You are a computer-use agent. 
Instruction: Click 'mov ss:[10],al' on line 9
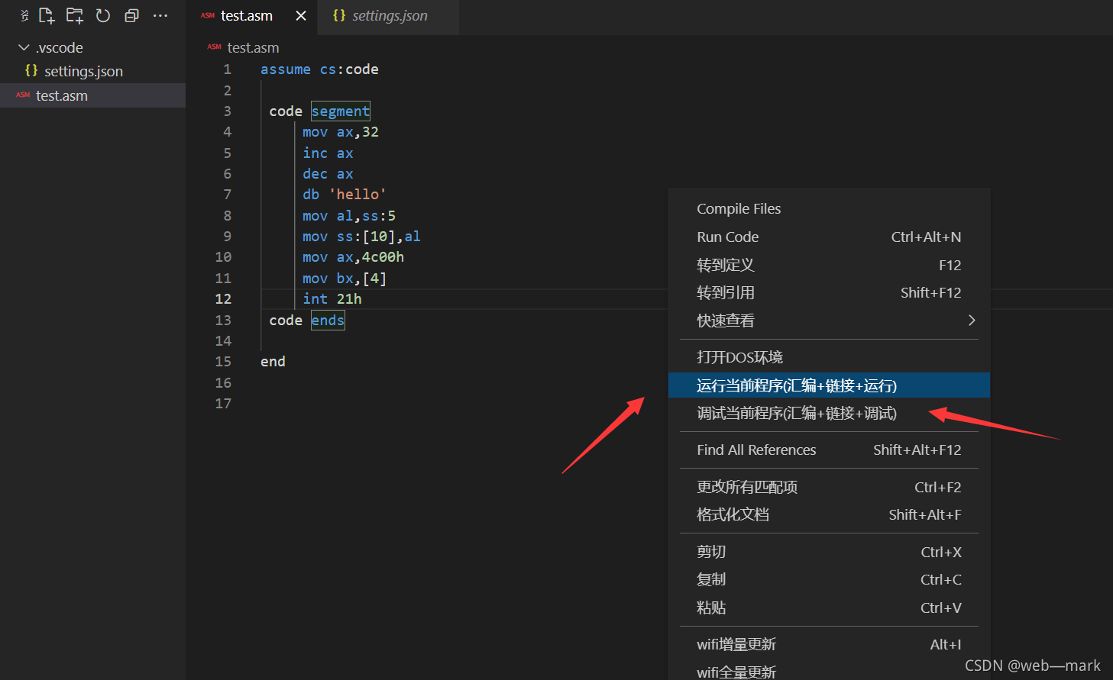click(x=361, y=237)
